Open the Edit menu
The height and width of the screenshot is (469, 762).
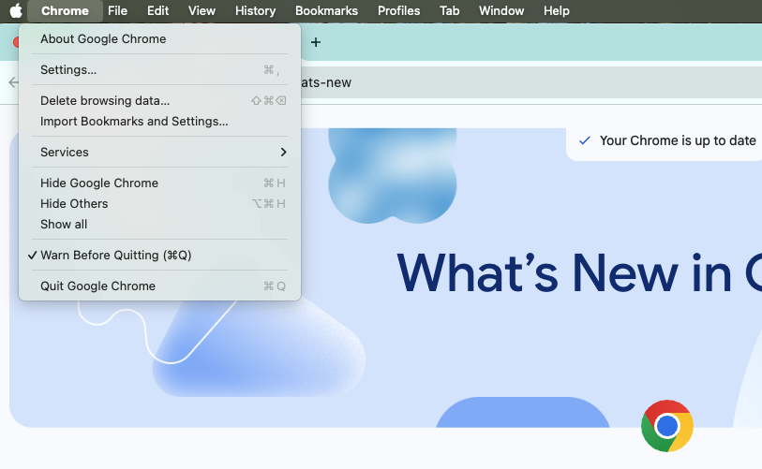point(158,10)
